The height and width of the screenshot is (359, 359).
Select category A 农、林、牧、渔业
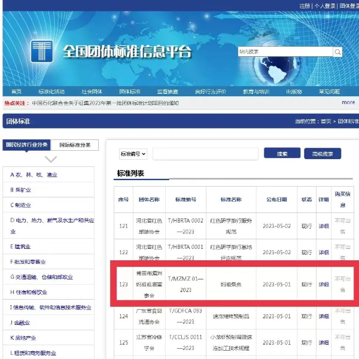(34, 175)
